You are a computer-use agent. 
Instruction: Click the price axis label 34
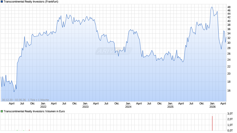point(229,33)
